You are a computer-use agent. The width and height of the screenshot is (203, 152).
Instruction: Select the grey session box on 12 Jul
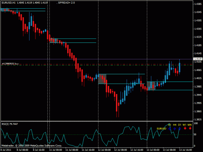pyautogui.click(x=102, y=79)
